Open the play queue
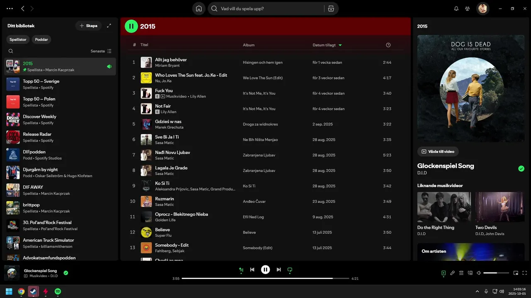The image size is (531, 298). pos(461,273)
